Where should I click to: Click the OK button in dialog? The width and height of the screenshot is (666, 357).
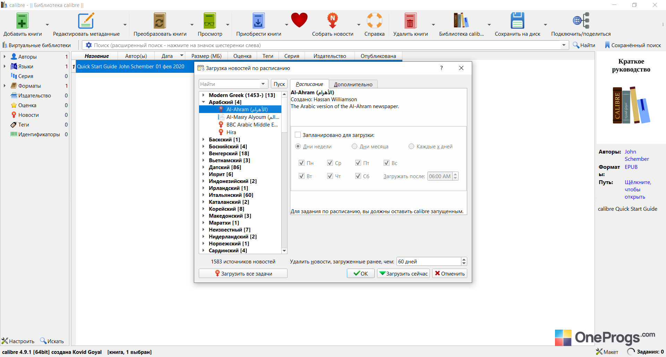point(361,273)
